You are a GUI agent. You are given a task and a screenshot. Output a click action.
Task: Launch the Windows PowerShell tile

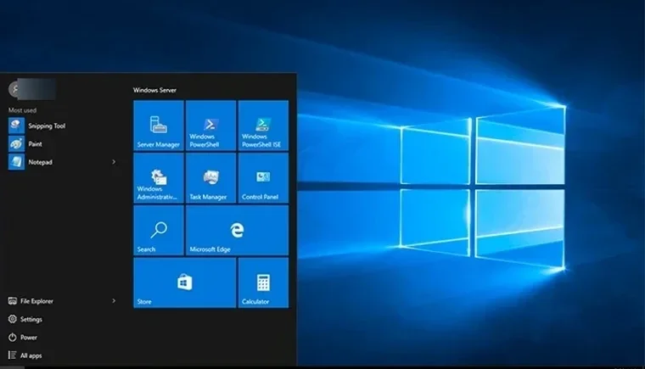click(211, 126)
